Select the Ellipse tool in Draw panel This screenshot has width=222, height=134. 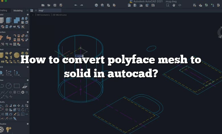click(11, 92)
